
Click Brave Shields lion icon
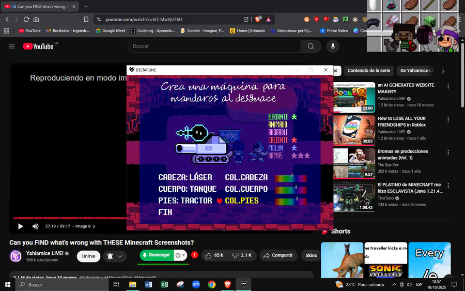(x=258, y=19)
